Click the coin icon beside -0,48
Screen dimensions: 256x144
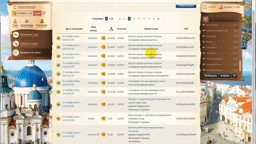click(103, 118)
